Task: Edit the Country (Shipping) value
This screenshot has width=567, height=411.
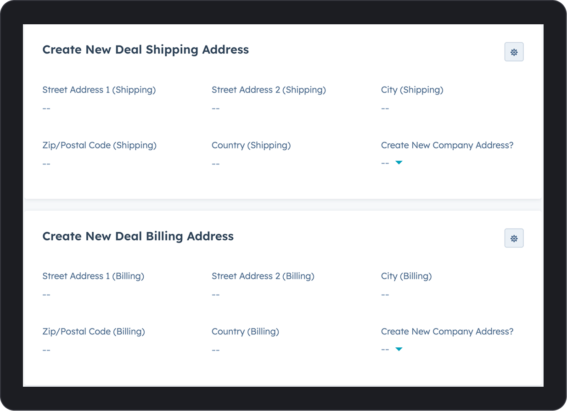Action: (x=216, y=164)
